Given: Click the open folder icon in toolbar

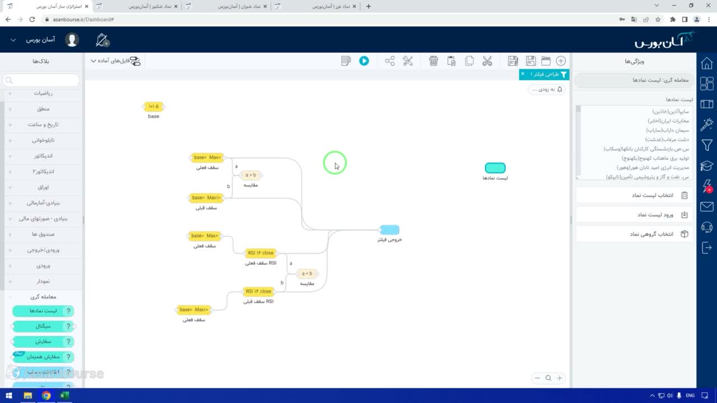Looking at the screenshot, I should tap(546, 61).
